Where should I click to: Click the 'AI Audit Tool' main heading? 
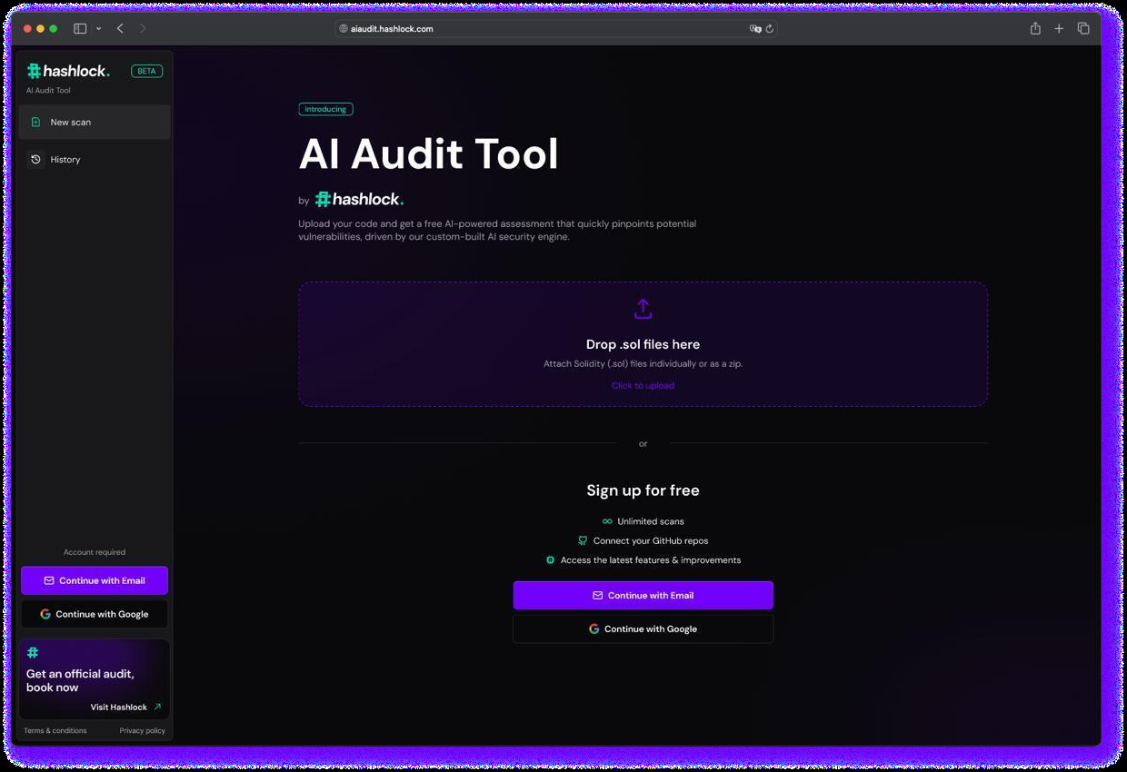click(x=429, y=154)
